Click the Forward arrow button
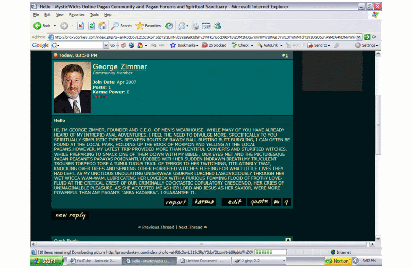 click(x=64, y=26)
